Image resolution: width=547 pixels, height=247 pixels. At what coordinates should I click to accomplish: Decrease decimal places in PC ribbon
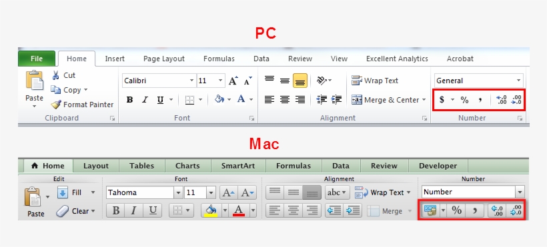(x=516, y=100)
